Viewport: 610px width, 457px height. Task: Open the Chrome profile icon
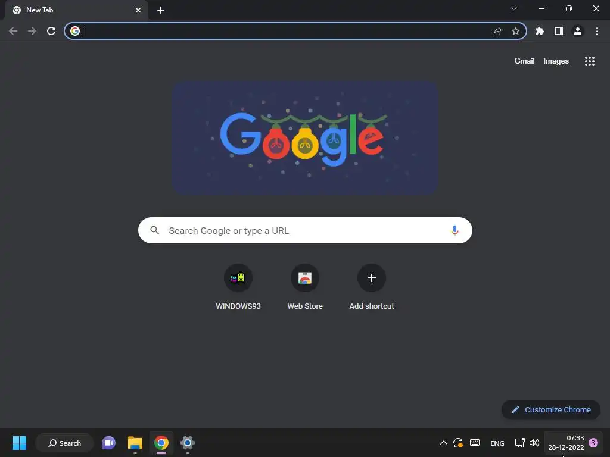[578, 31]
